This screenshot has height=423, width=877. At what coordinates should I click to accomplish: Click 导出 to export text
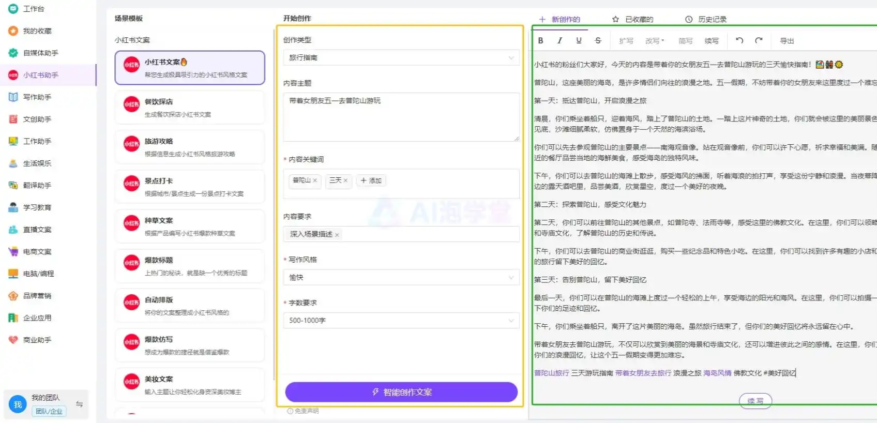click(x=787, y=41)
